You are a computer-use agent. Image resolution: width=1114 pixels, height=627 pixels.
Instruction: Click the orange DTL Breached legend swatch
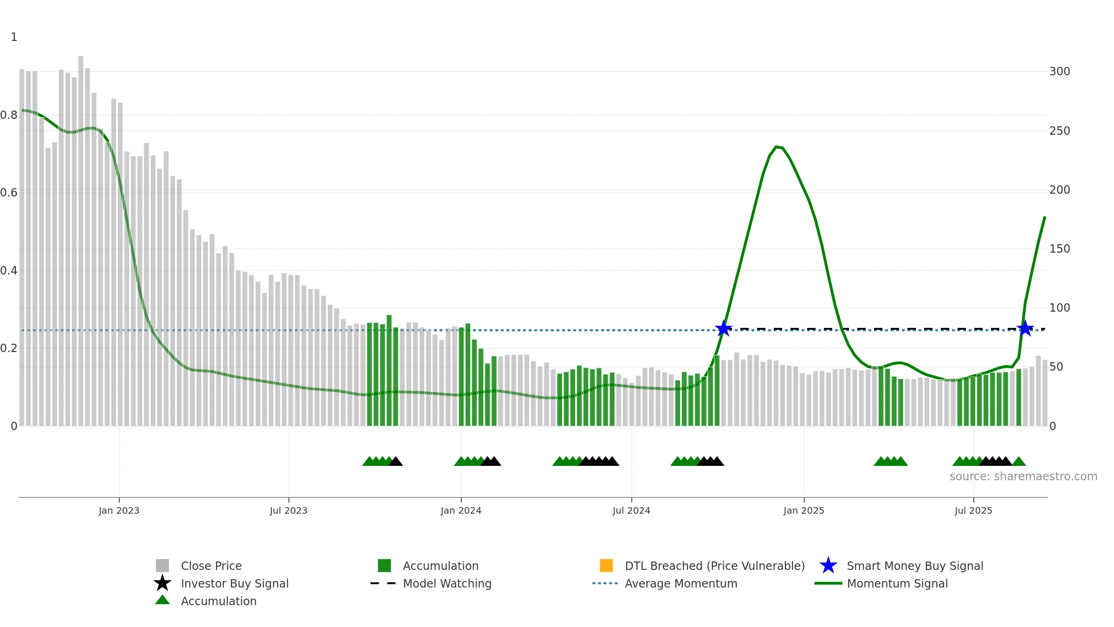(x=606, y=566)
